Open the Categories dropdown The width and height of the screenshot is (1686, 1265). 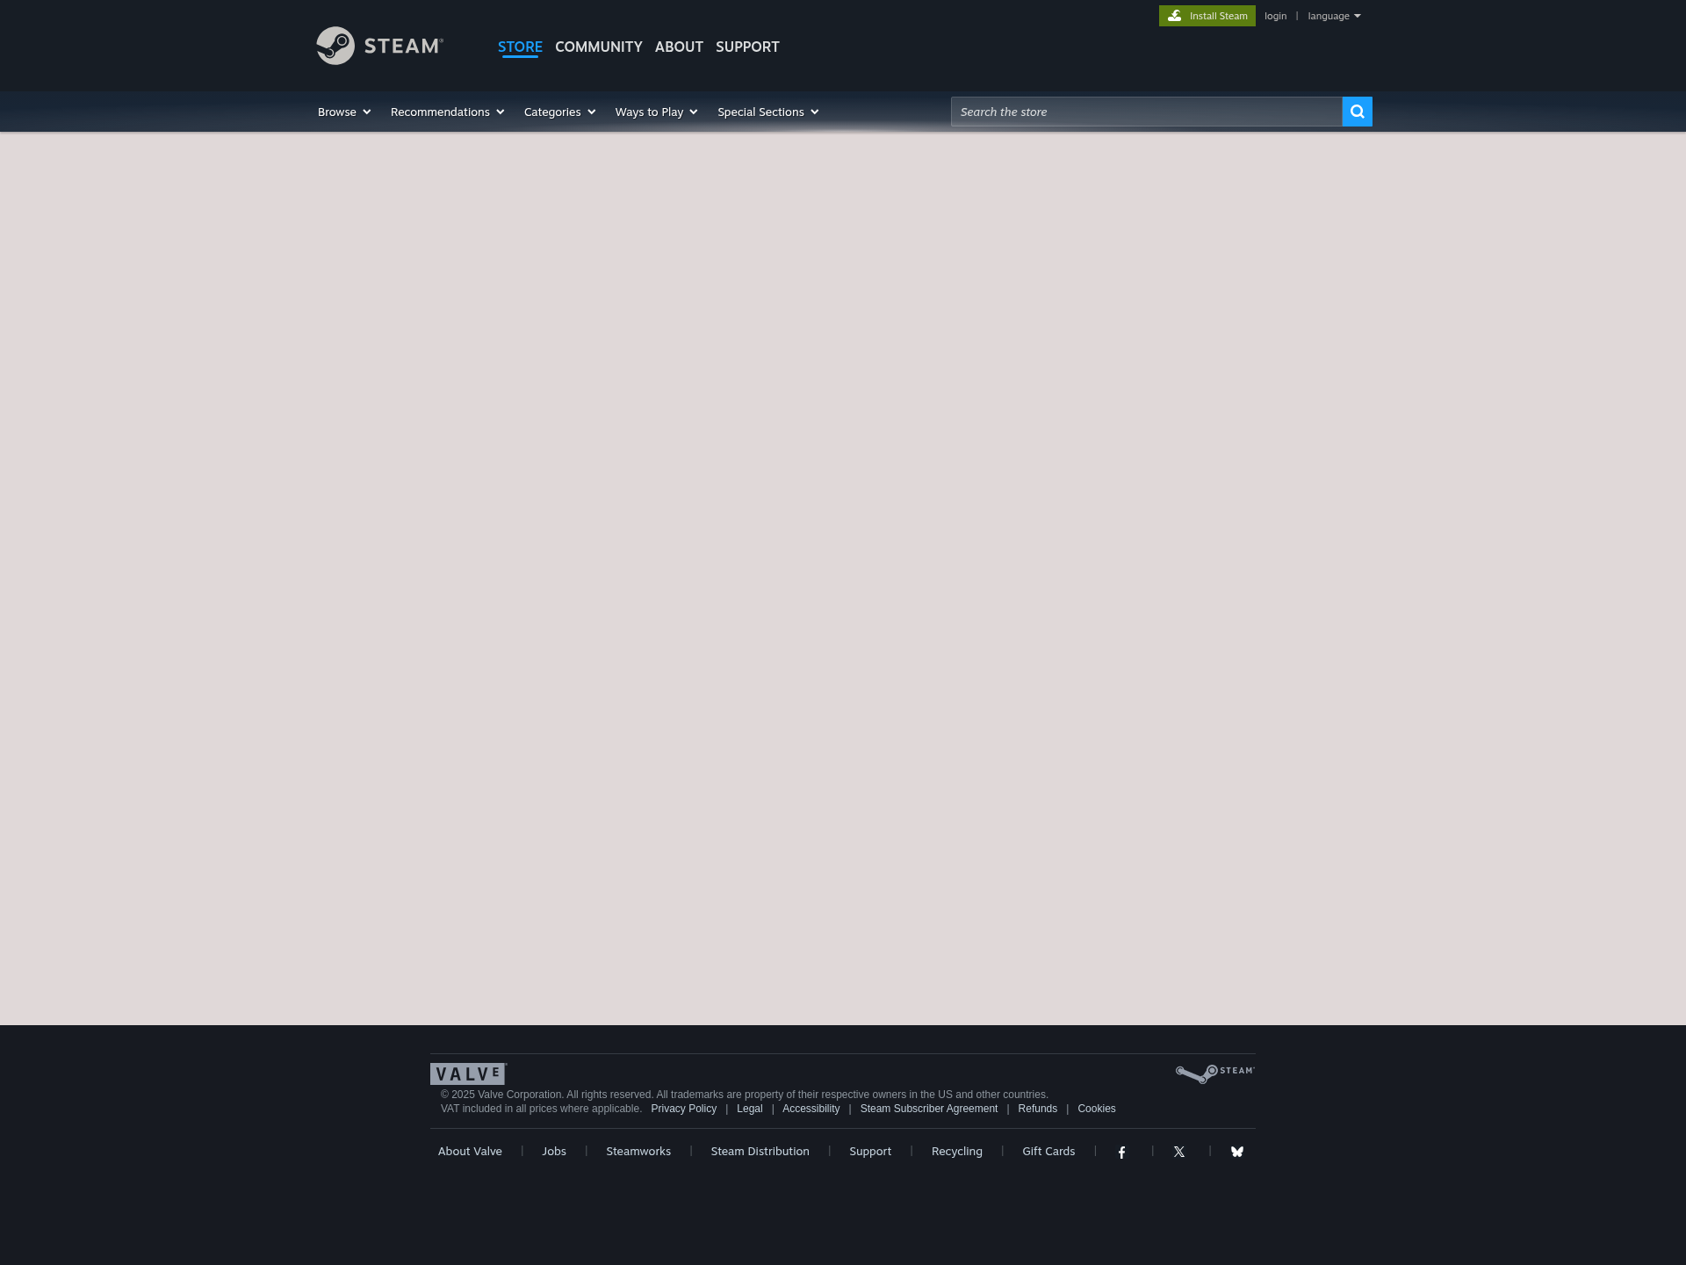click(559, 112)
